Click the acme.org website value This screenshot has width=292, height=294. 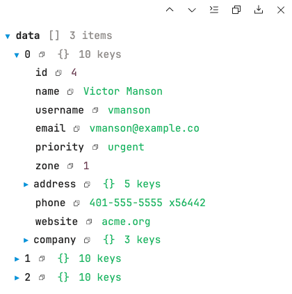point(126,222)
